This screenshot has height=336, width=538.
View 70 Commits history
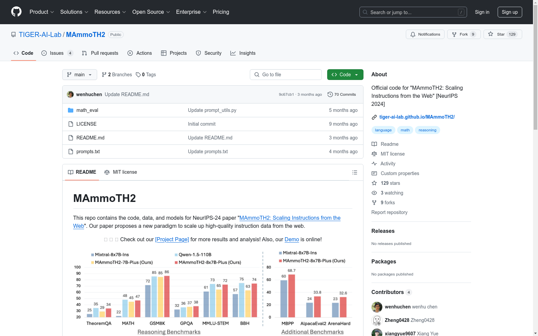coord(342,94)
